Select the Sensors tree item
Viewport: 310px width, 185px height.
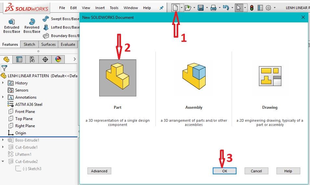pos(18,90)
